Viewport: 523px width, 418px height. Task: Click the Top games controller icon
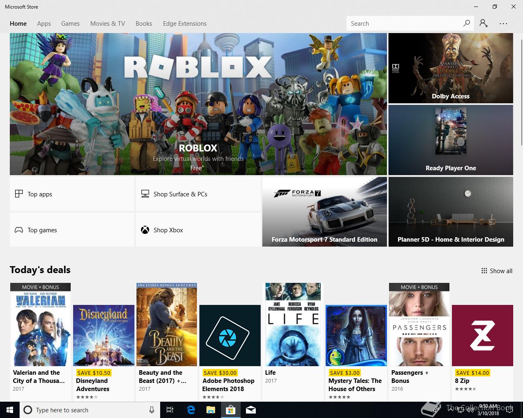click(x=19, y=230)
